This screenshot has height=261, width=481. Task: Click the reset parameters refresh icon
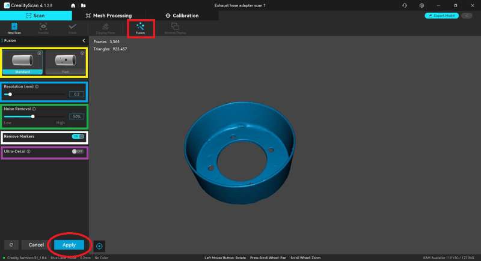point(10,245)
